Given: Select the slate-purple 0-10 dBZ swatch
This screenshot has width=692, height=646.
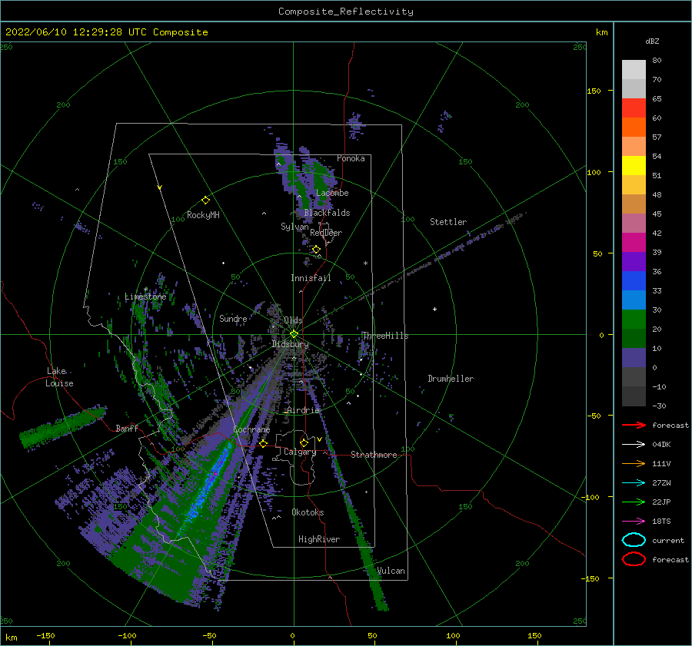Looking at the screenshot, I should tap(634, 358).
